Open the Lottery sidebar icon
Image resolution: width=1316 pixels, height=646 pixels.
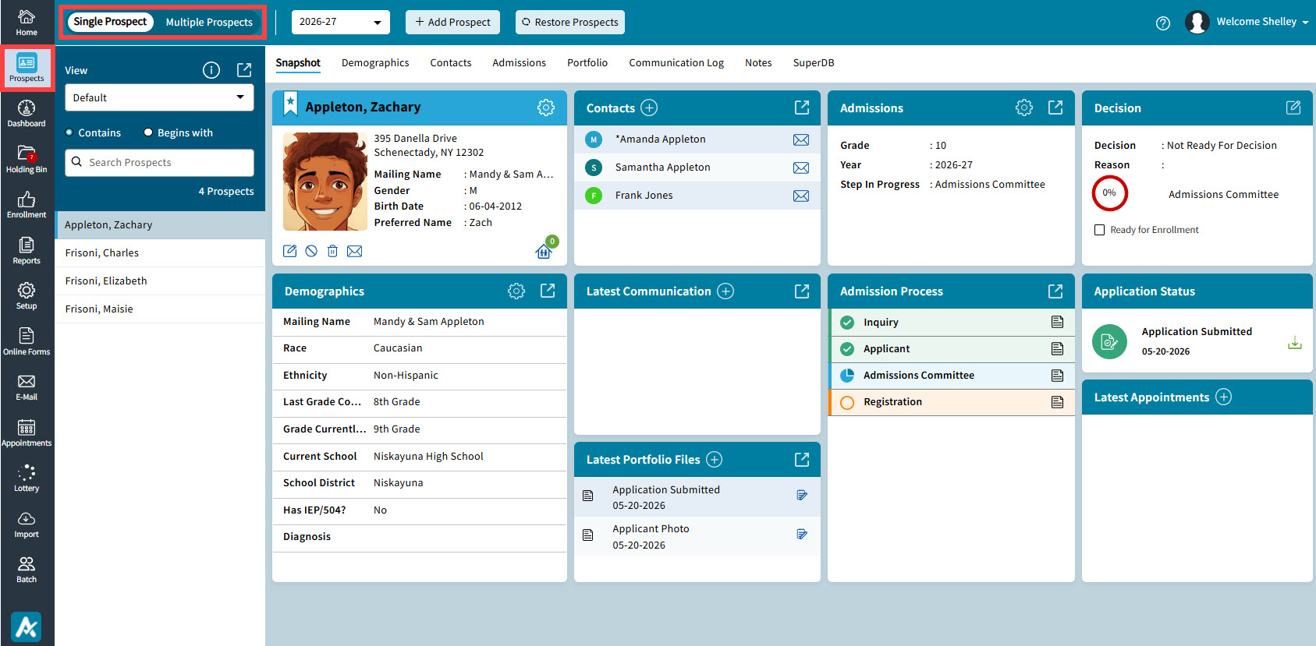coord(27,478)
